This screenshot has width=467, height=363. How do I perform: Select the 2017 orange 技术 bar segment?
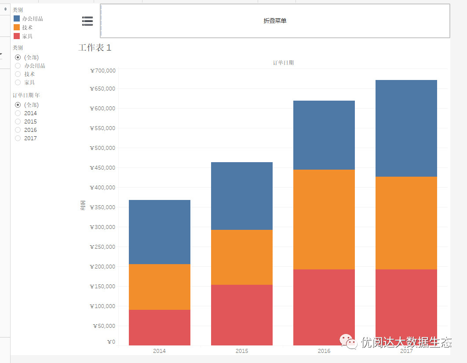(406, 223)
